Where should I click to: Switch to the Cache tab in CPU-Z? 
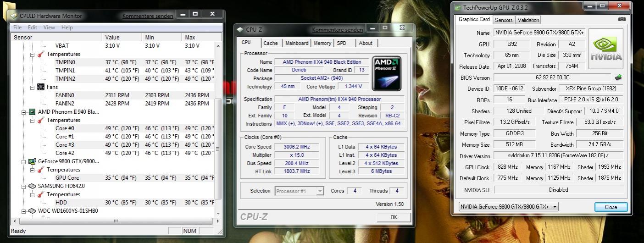(x=271, y=43)
